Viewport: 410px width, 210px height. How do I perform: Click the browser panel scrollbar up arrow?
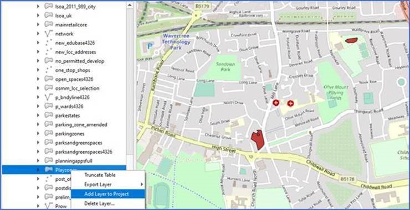coord(130,4)
